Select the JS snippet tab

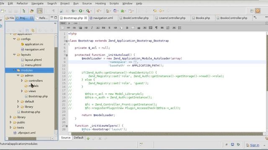pos(69,23)
